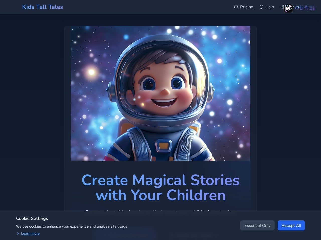Click the Cookie Settings heading
Viewport: 321px width, 240px height.
click(32, 218)
